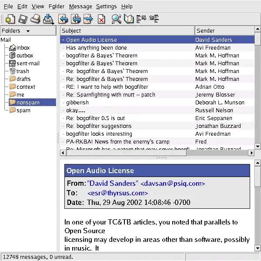This screenshot has width=261, height=261.
Task: Sort messages by Subject column header
Action: (127, 30)
